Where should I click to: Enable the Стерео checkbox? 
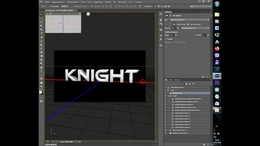pos(166,39)
